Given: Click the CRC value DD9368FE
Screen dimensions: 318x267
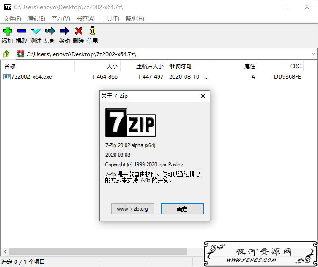Looking at the screenshot, I should [x=287, y=77].
